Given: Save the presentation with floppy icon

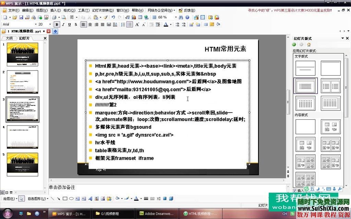Looking at the screenshot, I should pos(21,17).
